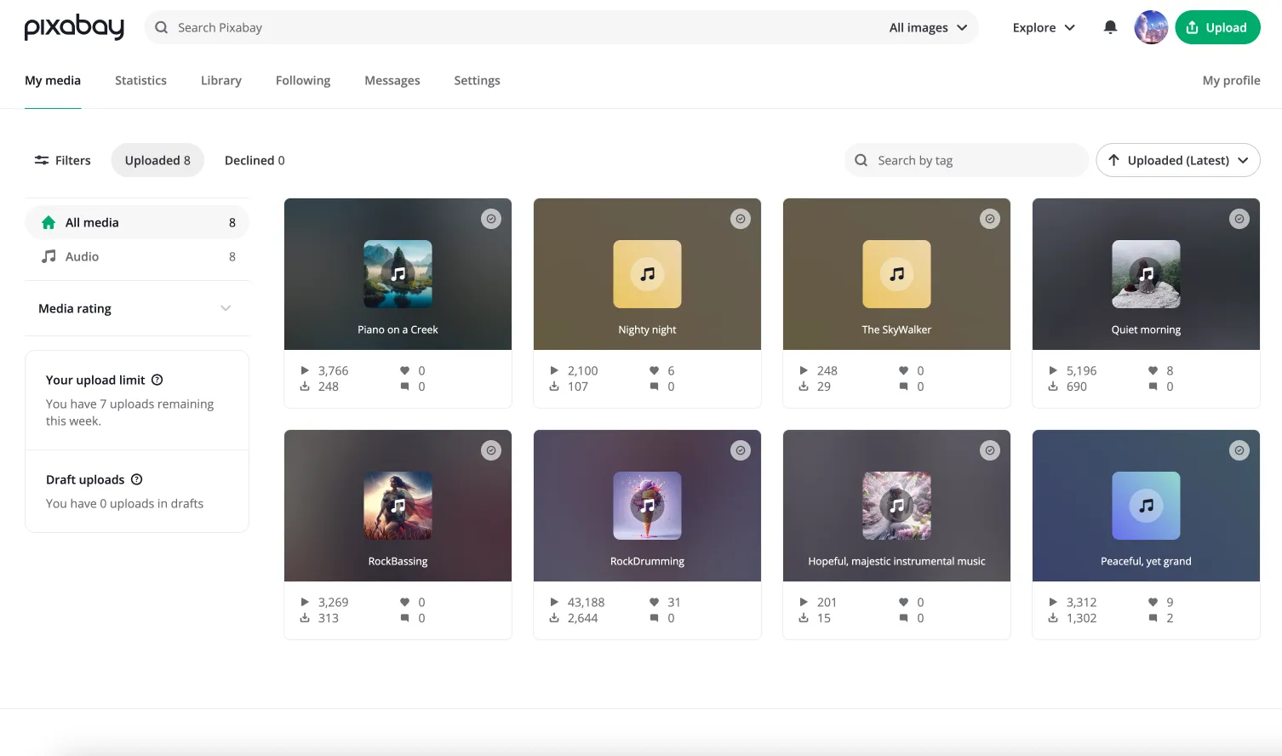Expand the Media rating section
Image resolution: width=1282 pixels, height=756 pixels.
137,308
